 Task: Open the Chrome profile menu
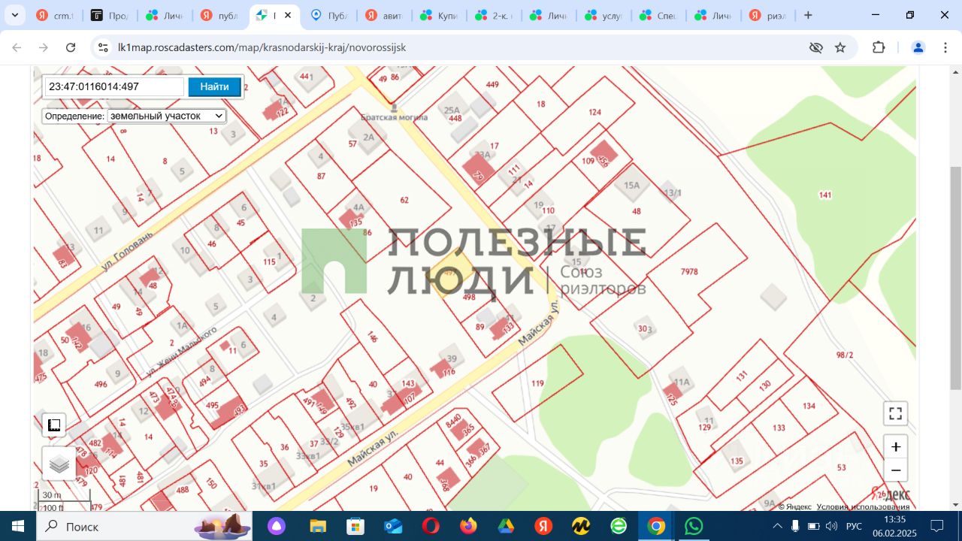tap(918, 47)
